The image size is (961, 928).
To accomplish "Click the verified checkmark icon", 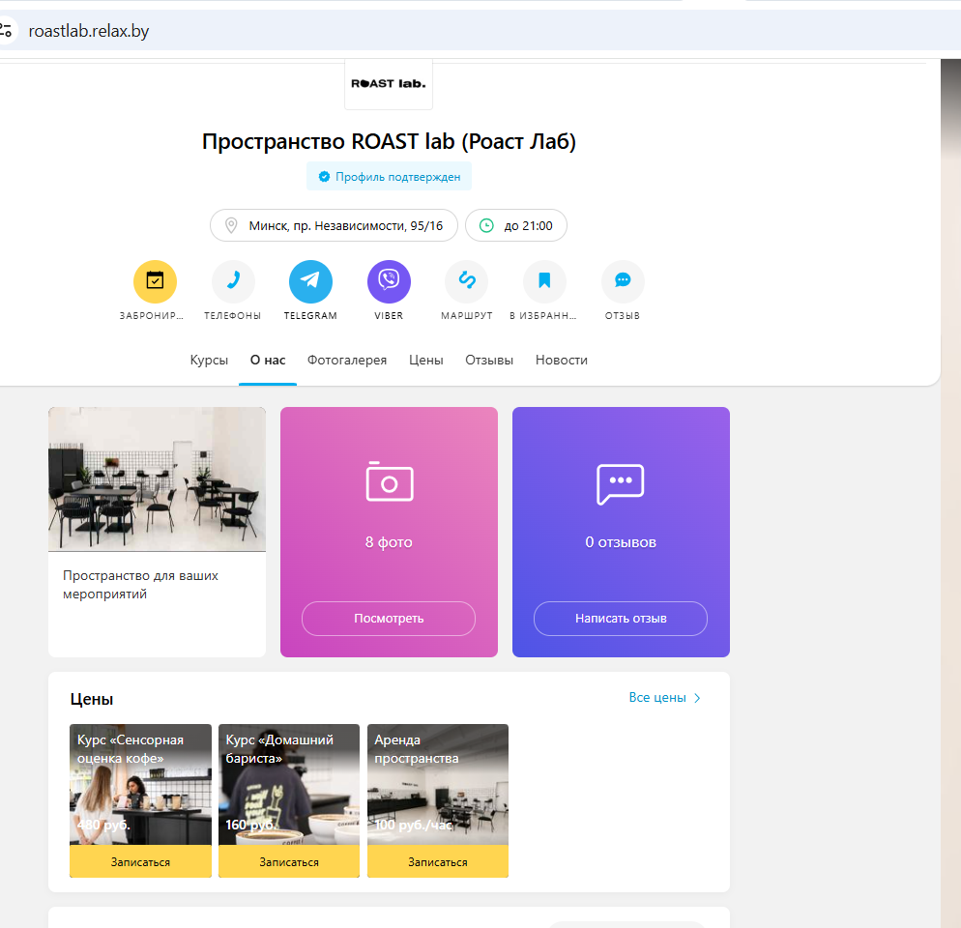I will click(x=324, y=177).
